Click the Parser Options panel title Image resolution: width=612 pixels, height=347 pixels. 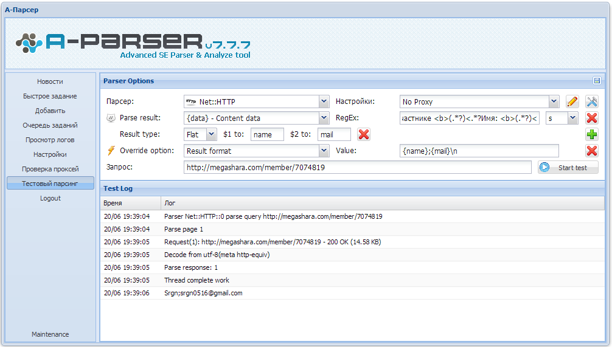coord(128,81)
